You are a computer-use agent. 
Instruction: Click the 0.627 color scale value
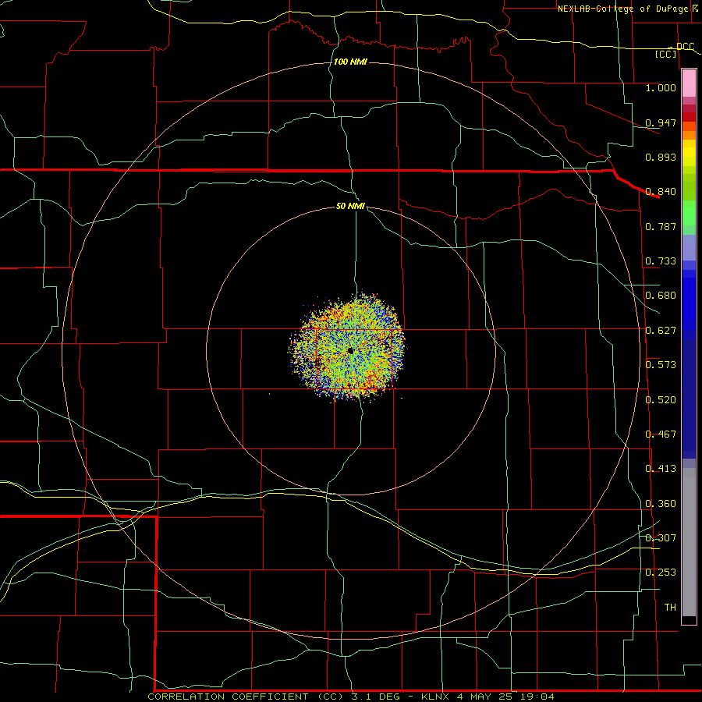661,331
